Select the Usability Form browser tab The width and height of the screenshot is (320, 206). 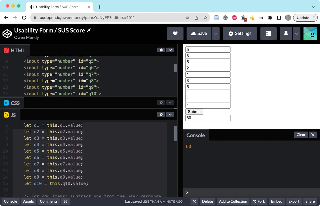click(57, 7)
